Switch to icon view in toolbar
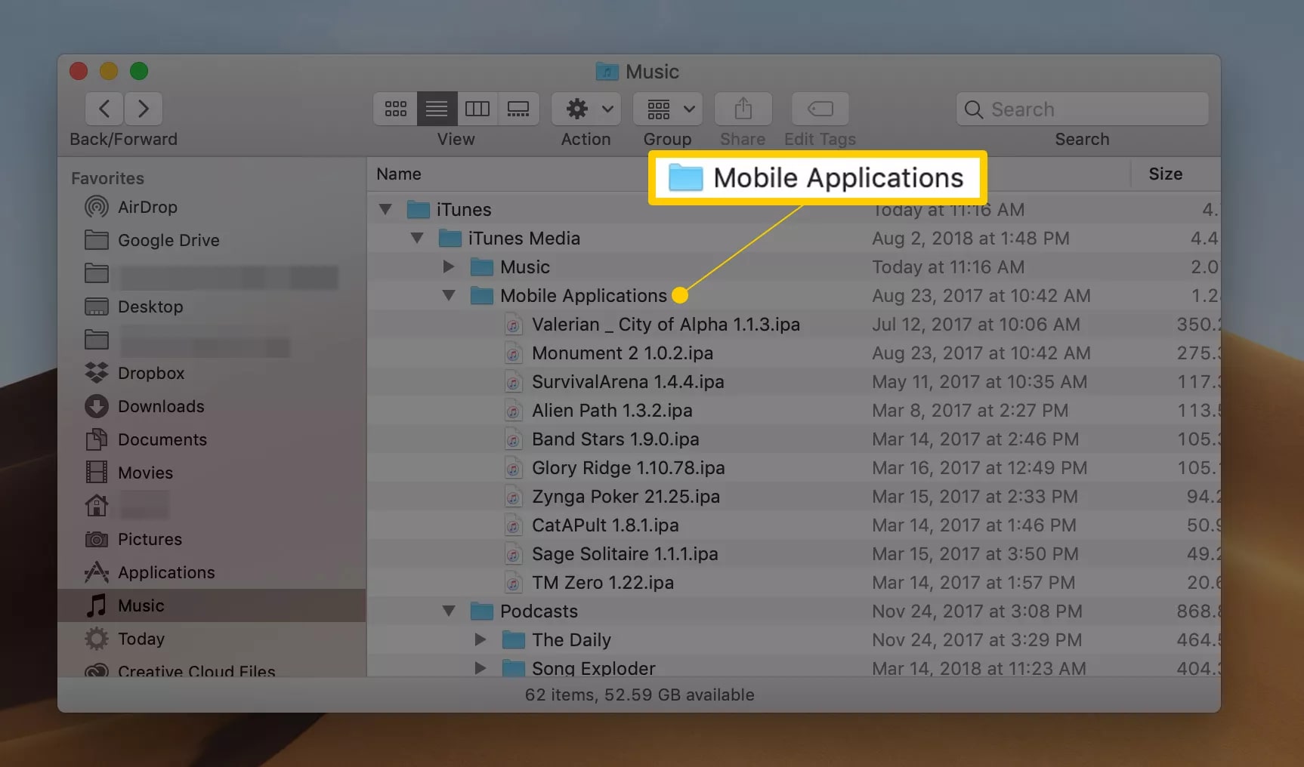This screenshot has width=1304, height=767. point(395,109)
